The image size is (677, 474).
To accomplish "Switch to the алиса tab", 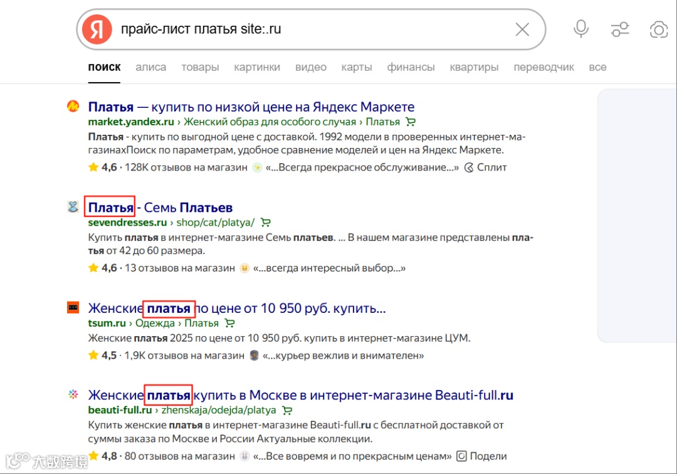I will point(150,67).
